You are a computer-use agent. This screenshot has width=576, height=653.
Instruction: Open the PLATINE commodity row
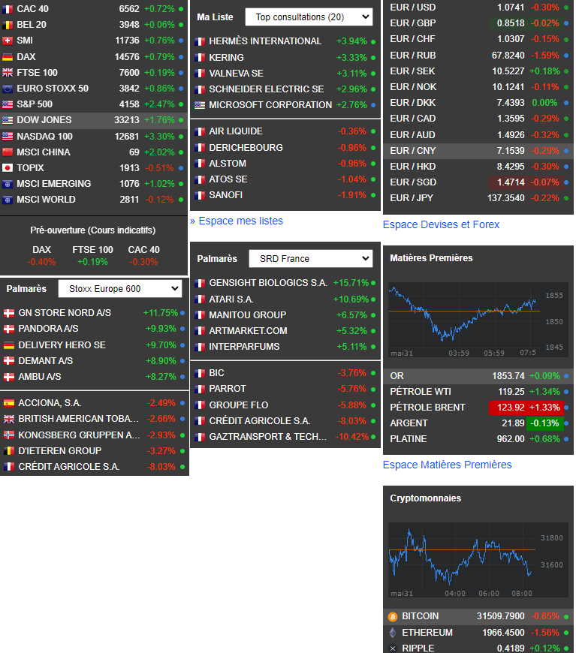click(478, 439)
